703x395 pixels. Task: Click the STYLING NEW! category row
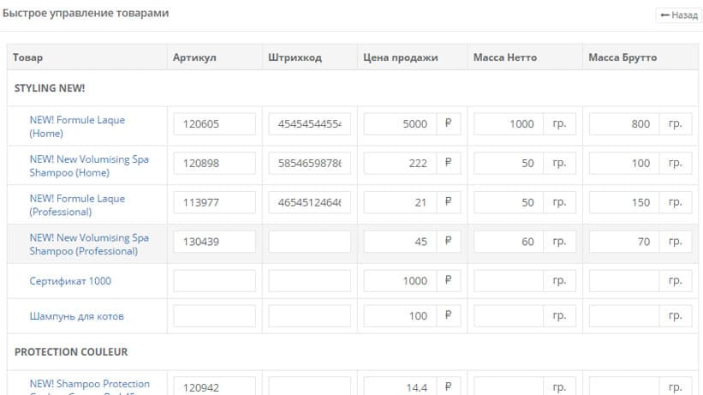click(x=353, y=88)
